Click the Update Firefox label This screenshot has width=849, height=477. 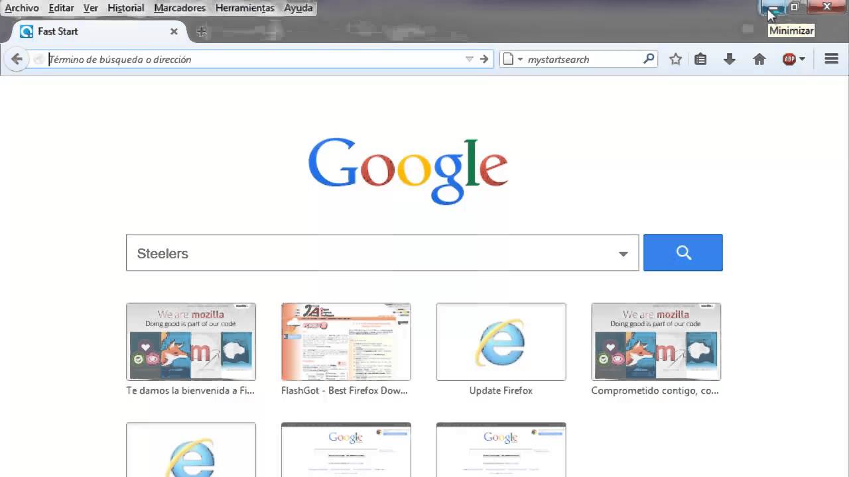501,391
